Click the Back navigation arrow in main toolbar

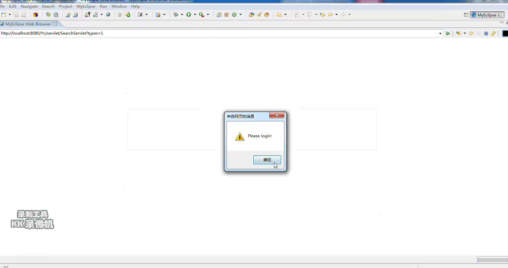pos(330,15)
